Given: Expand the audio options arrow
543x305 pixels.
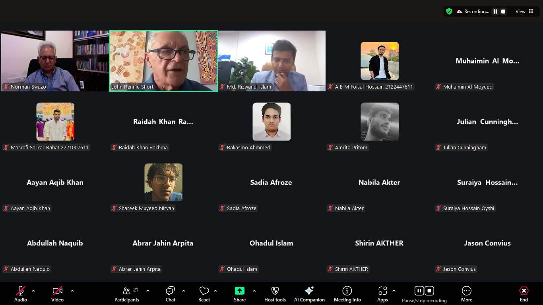Looking at the screenshot, I should (33, 291).
